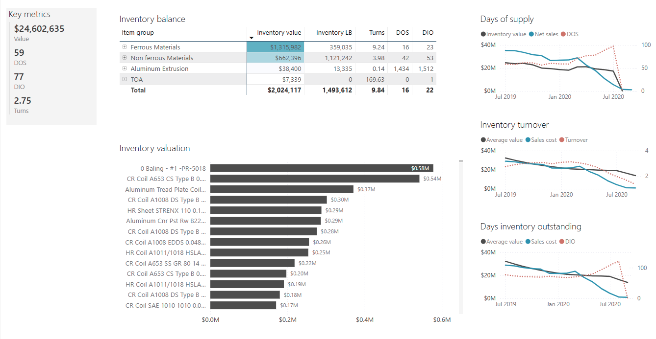
Task: Click the sort arrow on Inventory value column
Action: (x=252, y=38)
